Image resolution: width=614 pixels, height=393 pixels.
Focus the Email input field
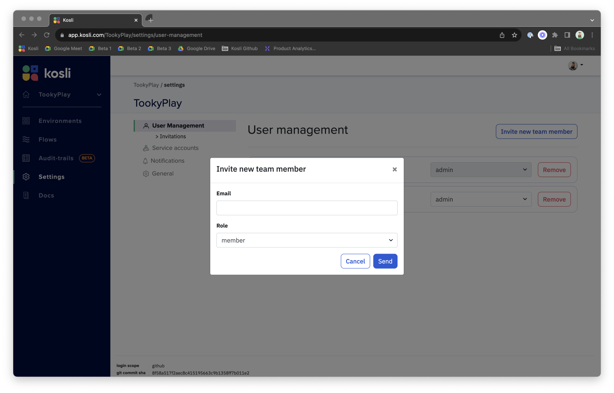coord(307,208)
